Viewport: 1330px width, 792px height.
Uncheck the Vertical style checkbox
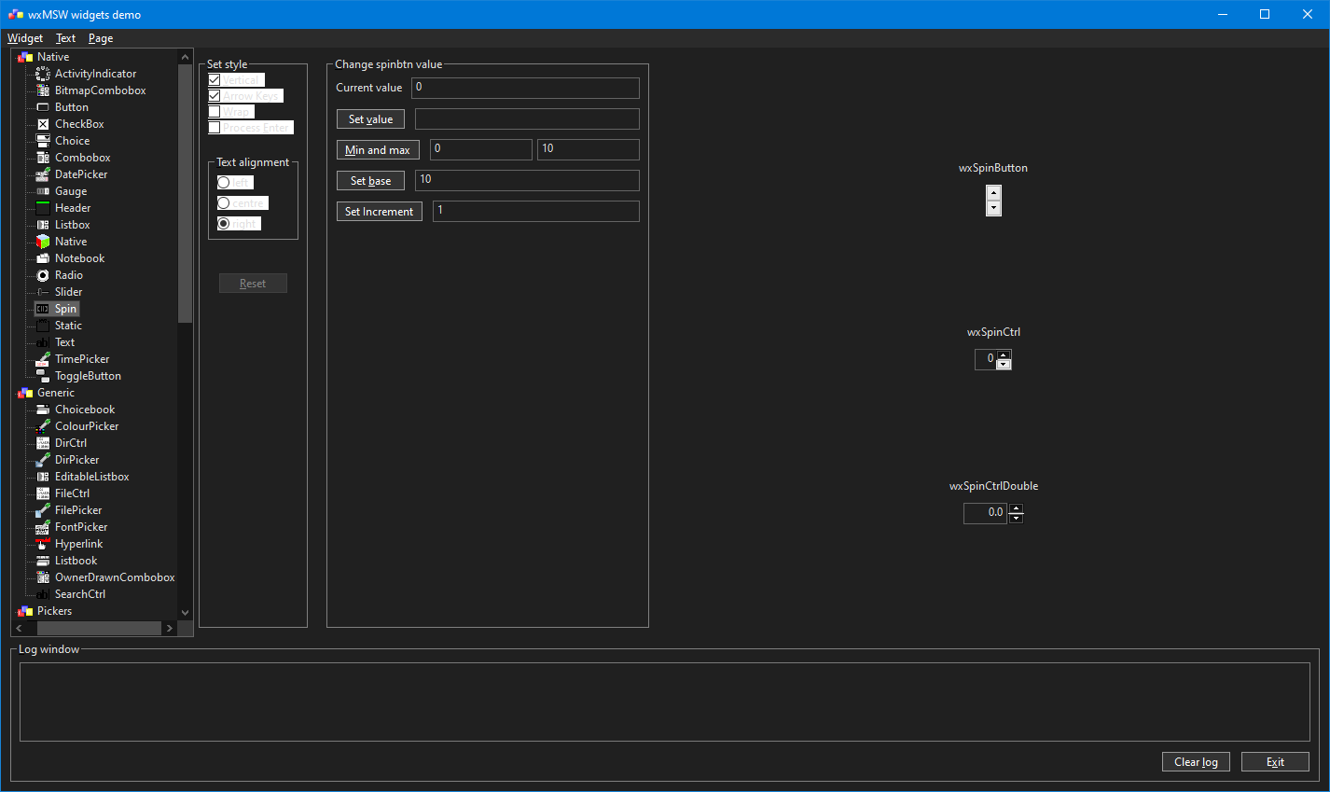(215, 79)
